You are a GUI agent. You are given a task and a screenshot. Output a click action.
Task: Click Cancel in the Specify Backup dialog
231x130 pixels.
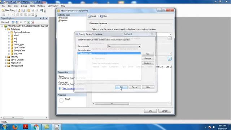(x=135, y=87)
